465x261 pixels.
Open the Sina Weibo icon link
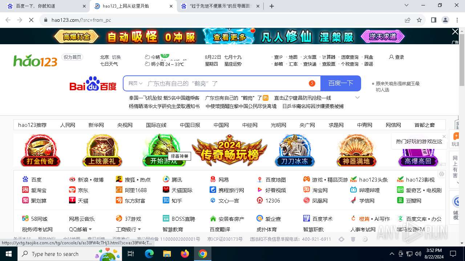72,179
